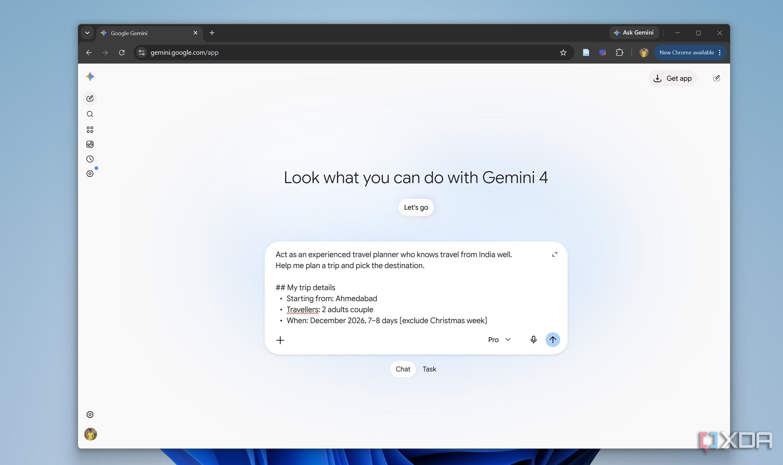Open the sticker-like sidebar icon below apps
Screen dimensions: 783x465
click(90, 144)
